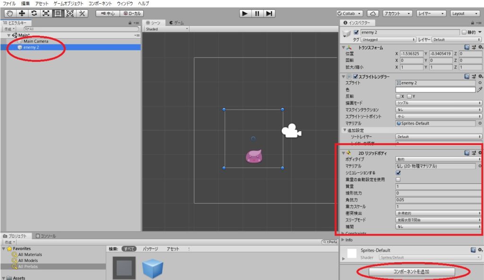Click the sprite 色 color swatch
The image size is (484, 280).
[435, 89]
